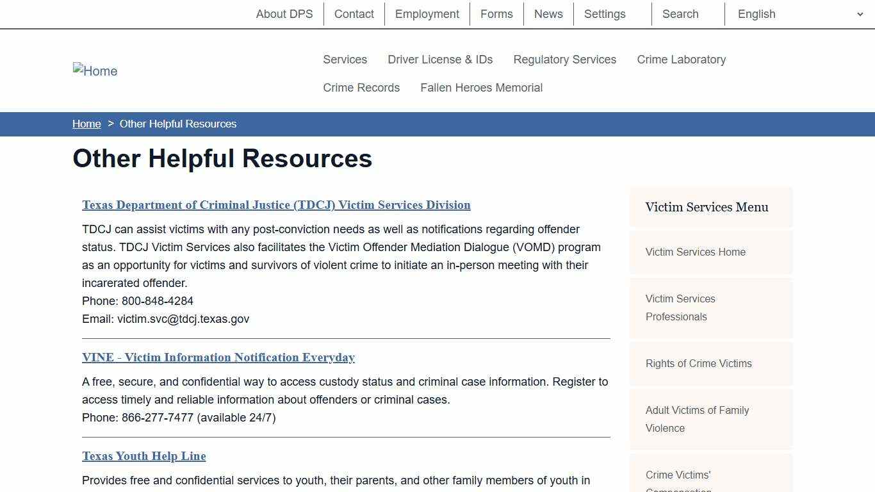The width and height of the screenshot is (875, 492).
Task: Open the Services dropdown menu
Action: click(345, 59)
